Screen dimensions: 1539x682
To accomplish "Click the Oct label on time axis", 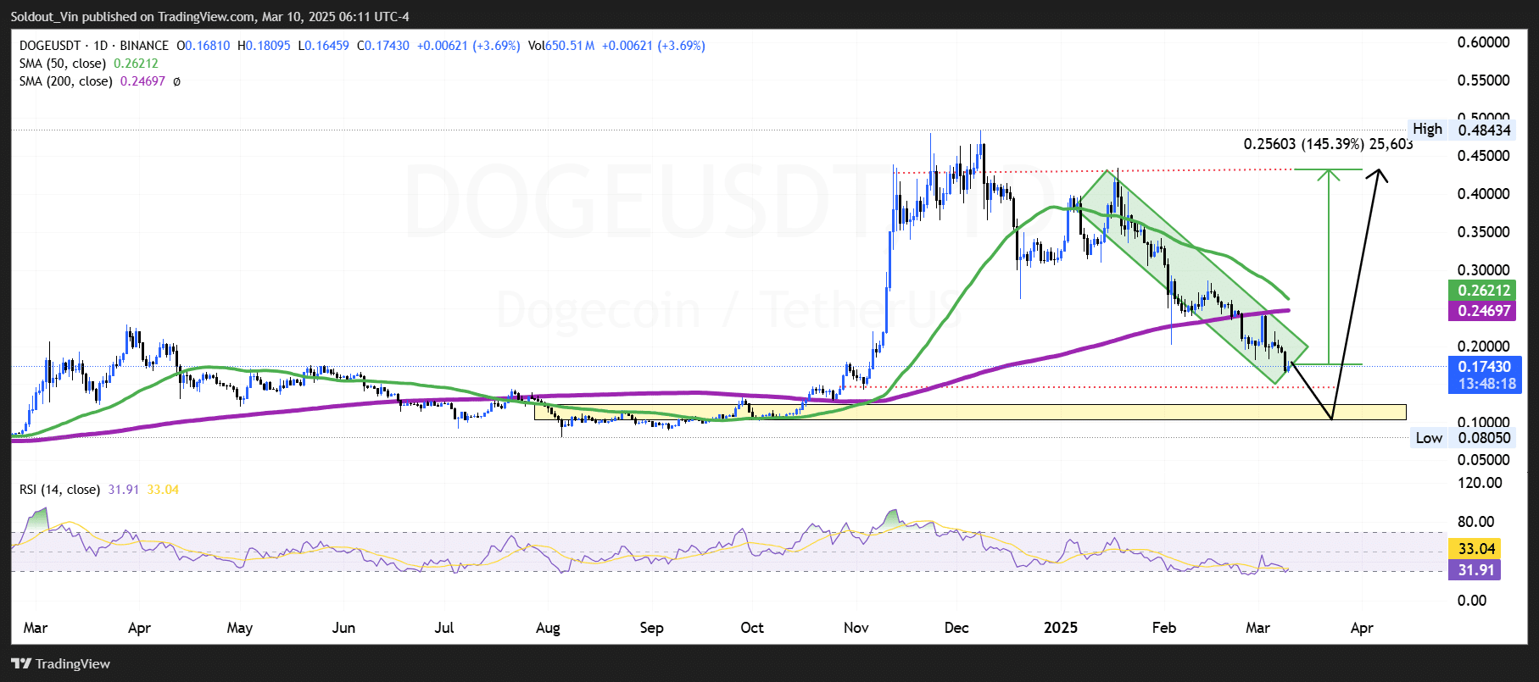I will 752,628.
